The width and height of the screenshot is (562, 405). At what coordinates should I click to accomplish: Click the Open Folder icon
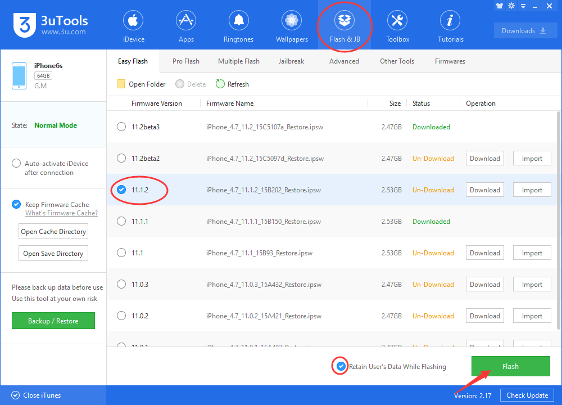click(x=121, y=84)
